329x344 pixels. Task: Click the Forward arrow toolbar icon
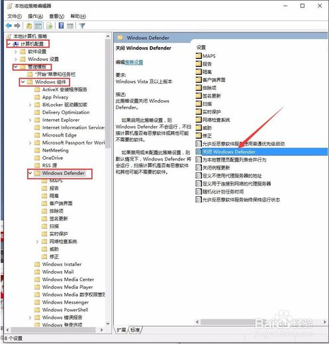tap(17, 26)
